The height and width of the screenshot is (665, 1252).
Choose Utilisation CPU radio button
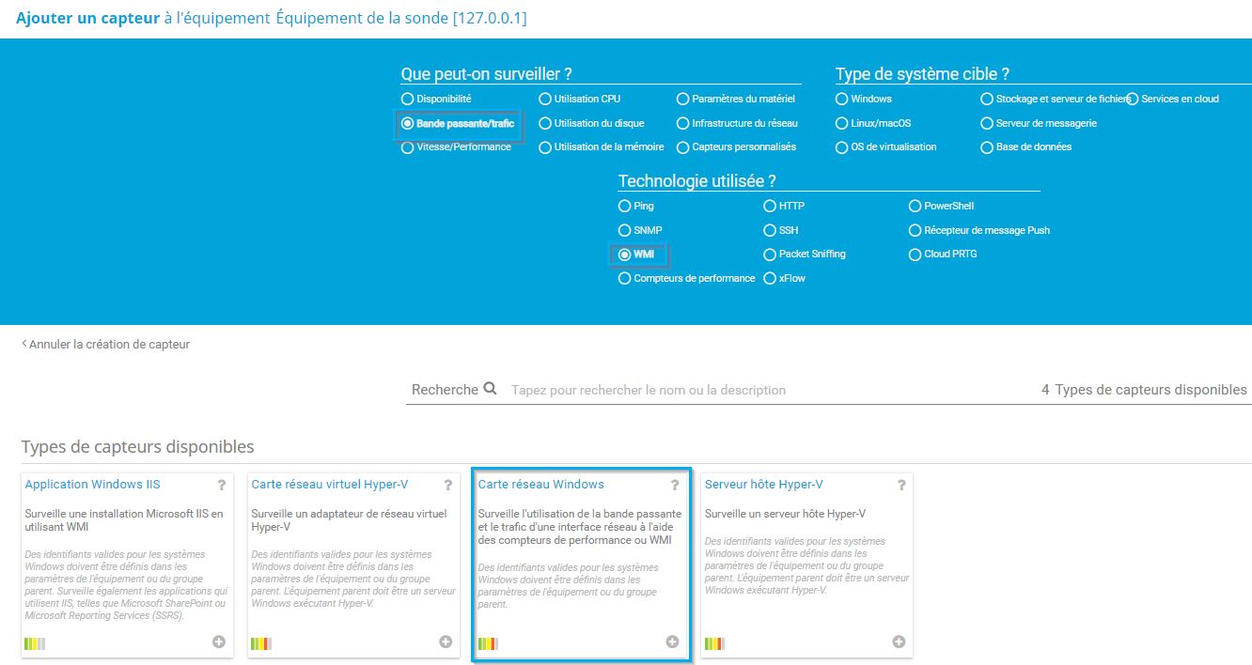545,99
